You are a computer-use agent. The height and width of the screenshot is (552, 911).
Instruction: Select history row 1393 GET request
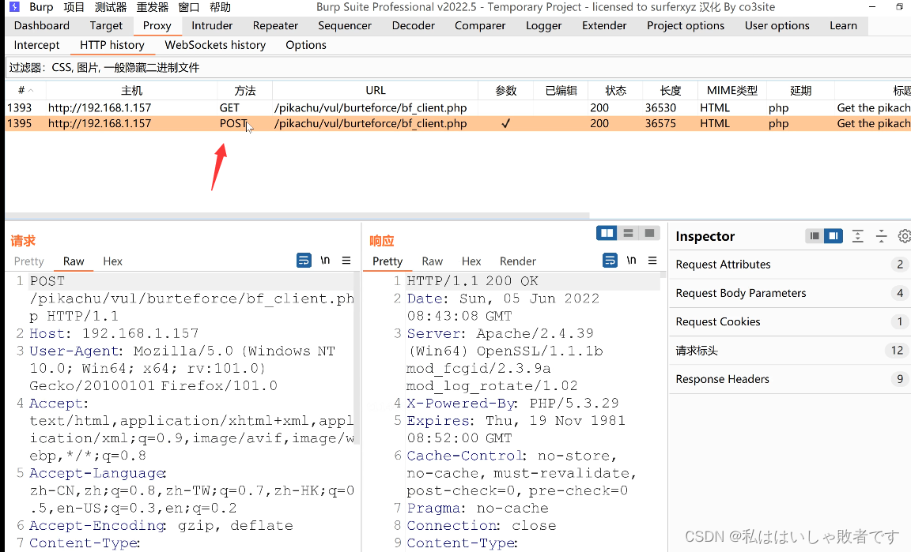(x=458, y=108)
